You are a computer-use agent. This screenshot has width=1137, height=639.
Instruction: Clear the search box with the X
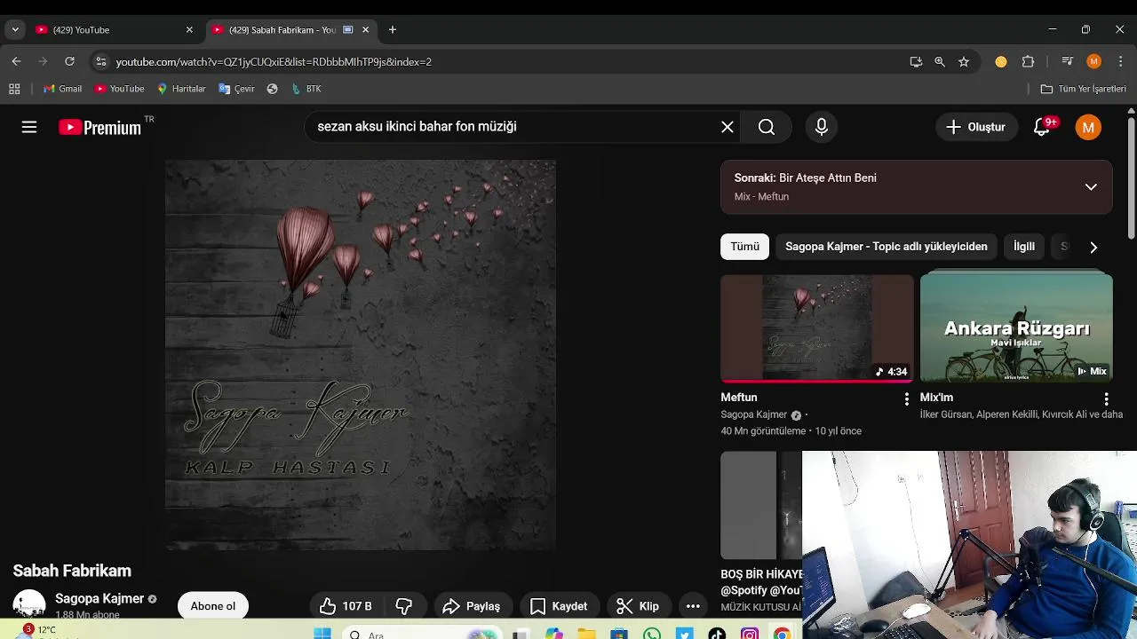pos(728,127)
